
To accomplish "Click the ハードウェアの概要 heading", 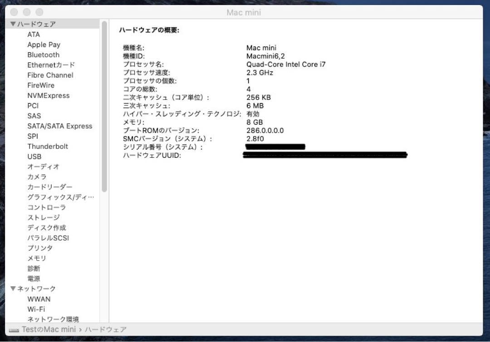I will point(149,30).
